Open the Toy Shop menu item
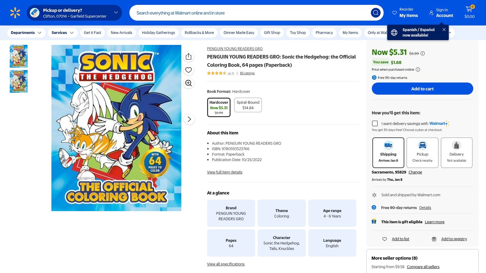 pyautogui.click(x=298, y=32)
